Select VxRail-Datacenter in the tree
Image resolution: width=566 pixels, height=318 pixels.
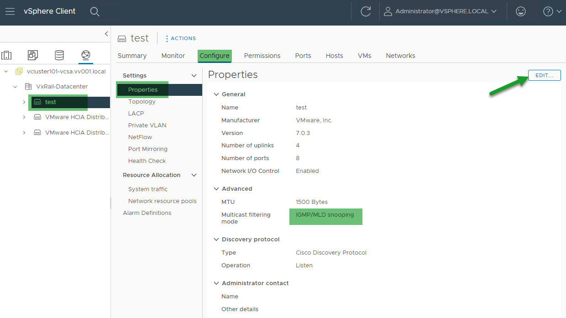coord(62,87)
